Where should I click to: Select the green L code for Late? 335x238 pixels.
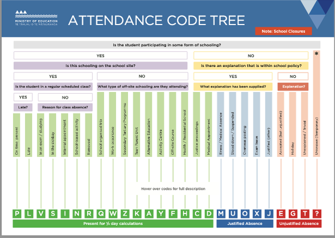pos(29,214)
